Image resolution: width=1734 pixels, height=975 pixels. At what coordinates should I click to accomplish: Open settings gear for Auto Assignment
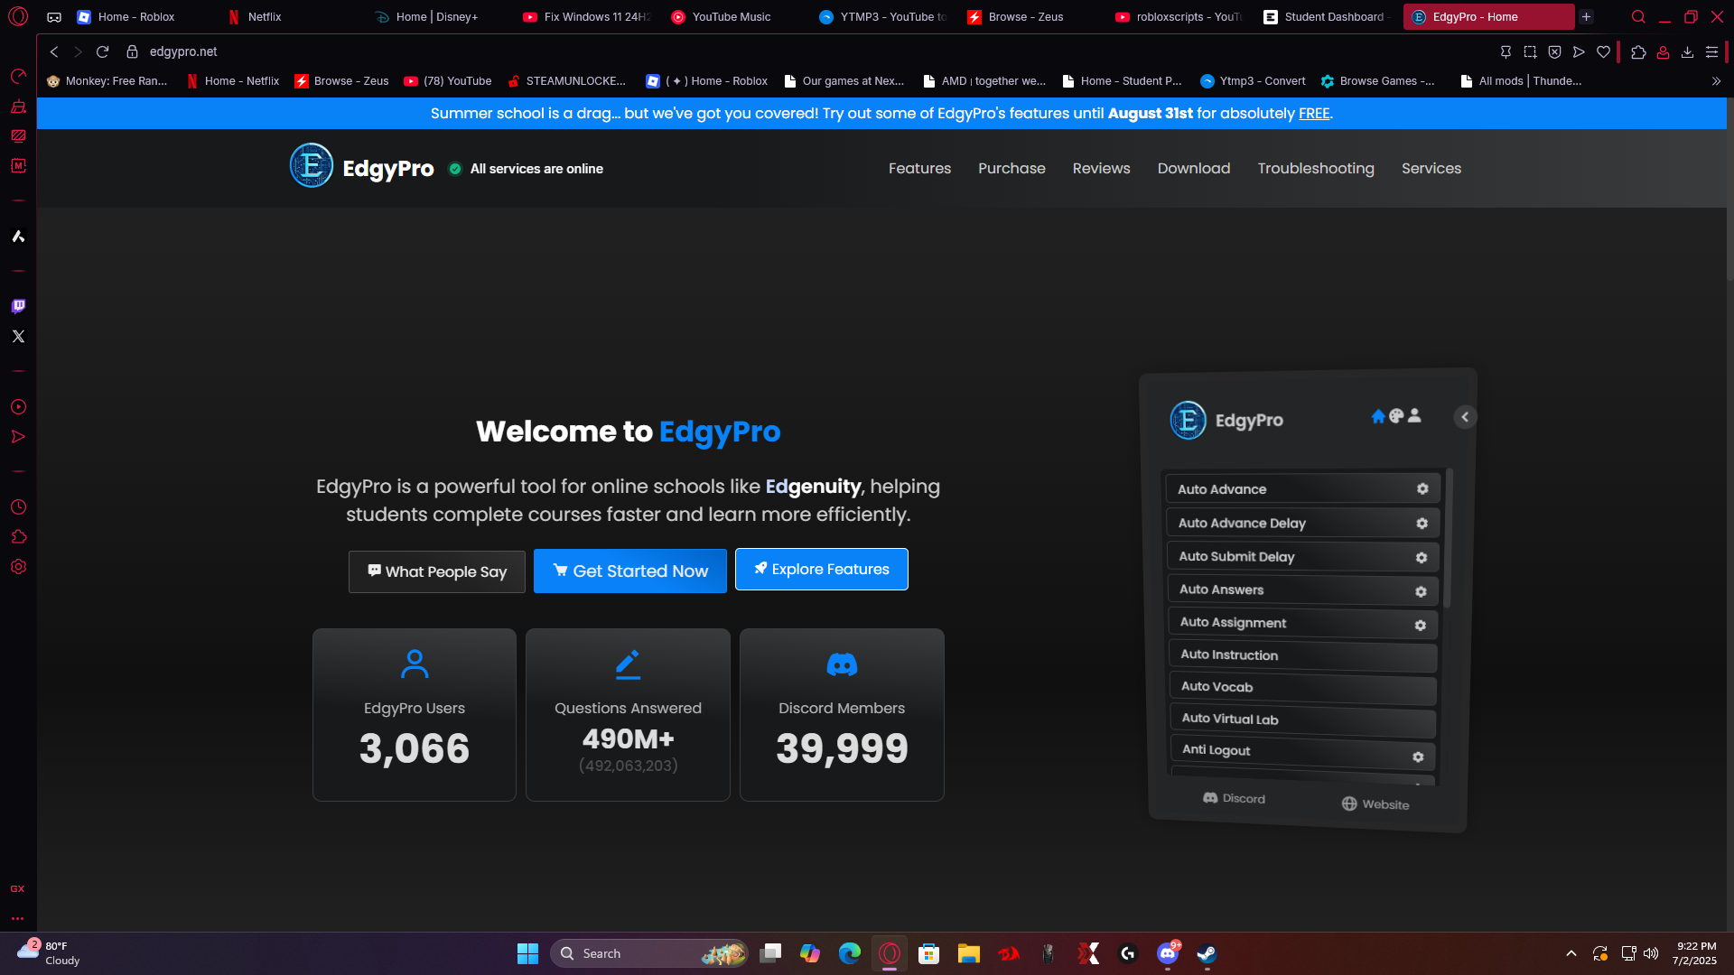tap(1421, 625)
